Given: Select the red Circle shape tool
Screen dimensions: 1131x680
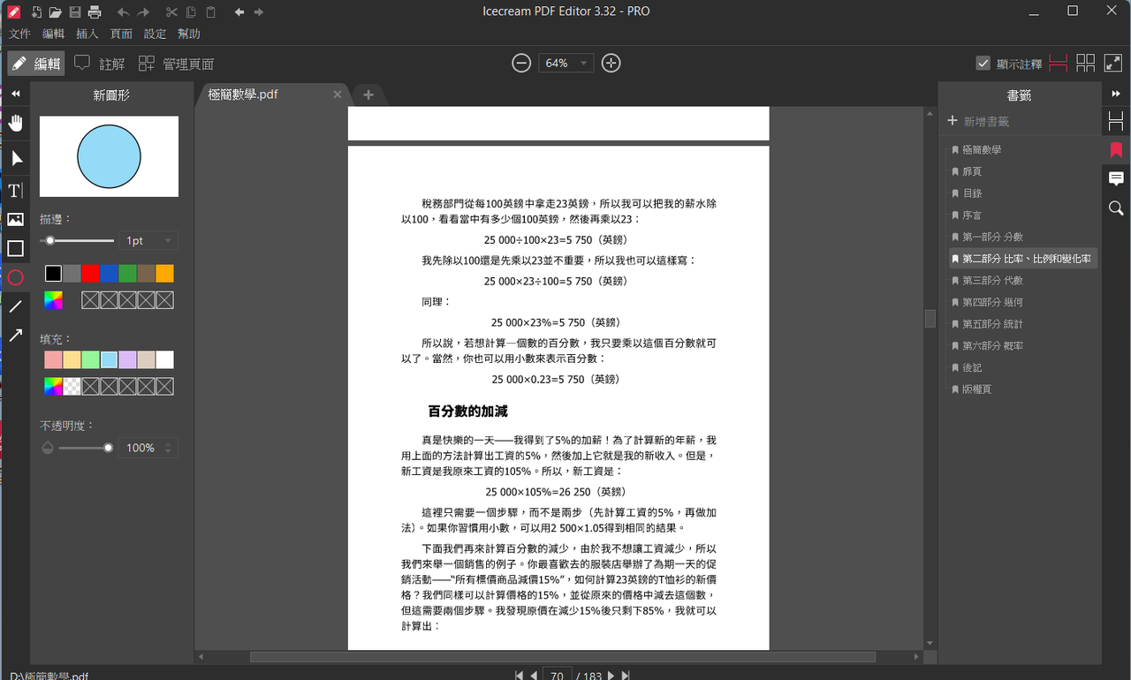Looking at the screenshot, I should point(15,277).
